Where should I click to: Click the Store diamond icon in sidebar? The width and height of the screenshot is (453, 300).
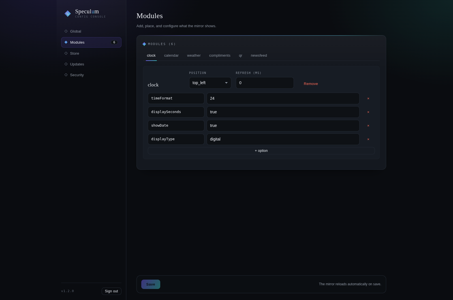point(66,53)
